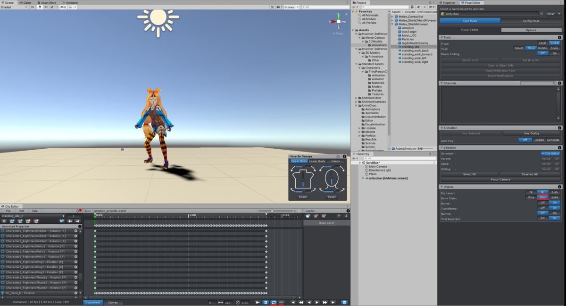The width and height of the screenshot is (566, 306).
Task: Switch to Asset Store tab
Action: [47, 2]
